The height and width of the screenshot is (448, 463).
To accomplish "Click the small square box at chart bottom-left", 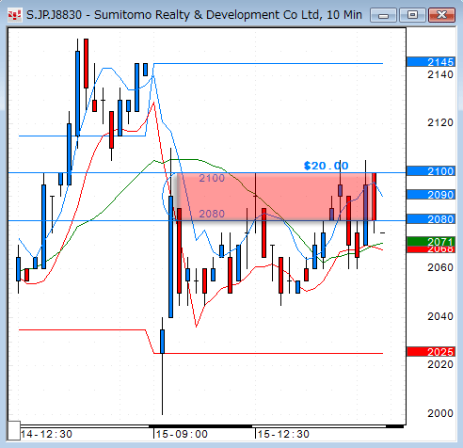I will 14,431.
